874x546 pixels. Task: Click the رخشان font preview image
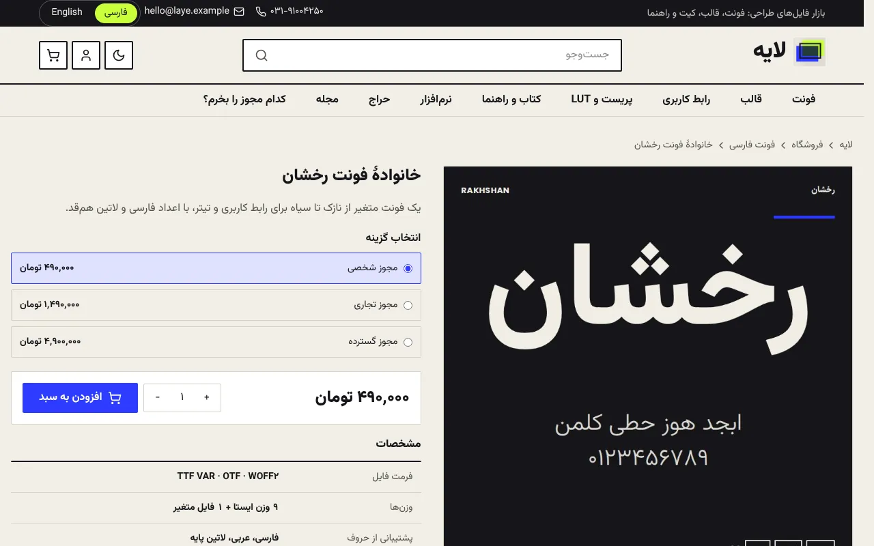[648, 356]
